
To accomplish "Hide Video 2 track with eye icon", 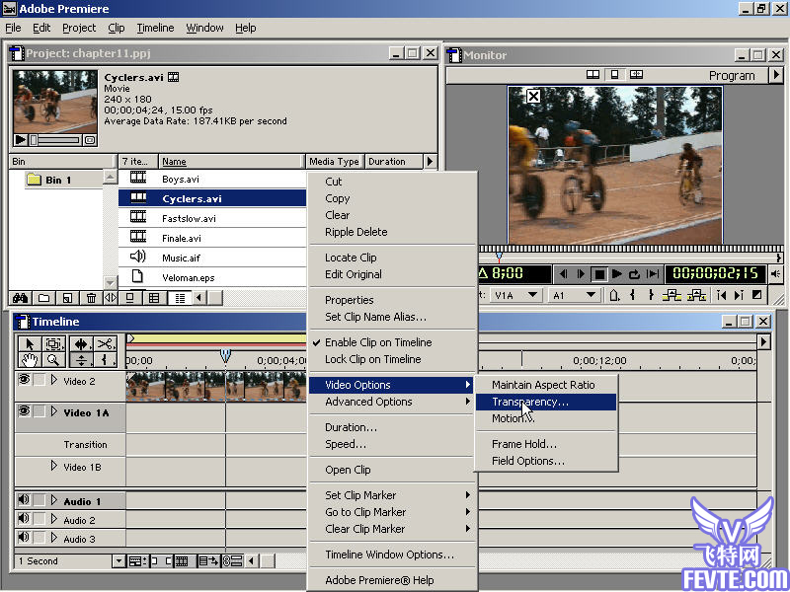I will click(23, 381).
